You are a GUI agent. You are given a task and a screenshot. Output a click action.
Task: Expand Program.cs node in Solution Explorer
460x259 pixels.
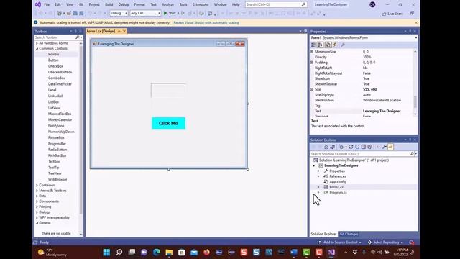(318, 192)
